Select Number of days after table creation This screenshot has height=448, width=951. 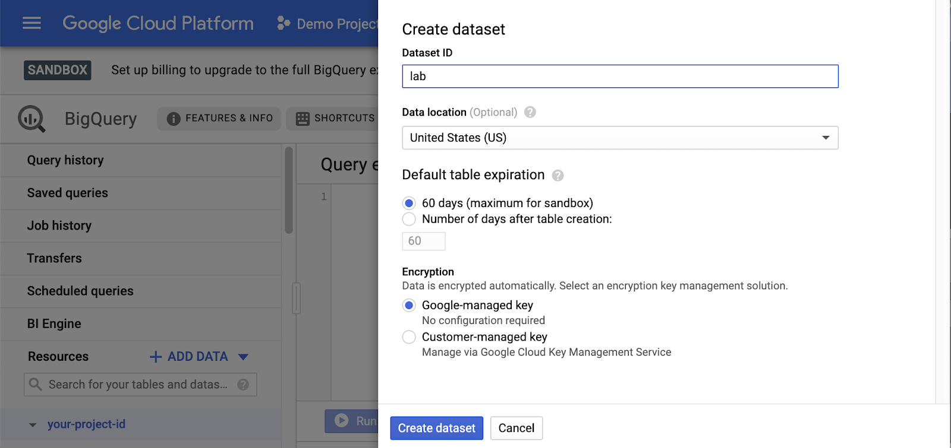tap(409, 219)
